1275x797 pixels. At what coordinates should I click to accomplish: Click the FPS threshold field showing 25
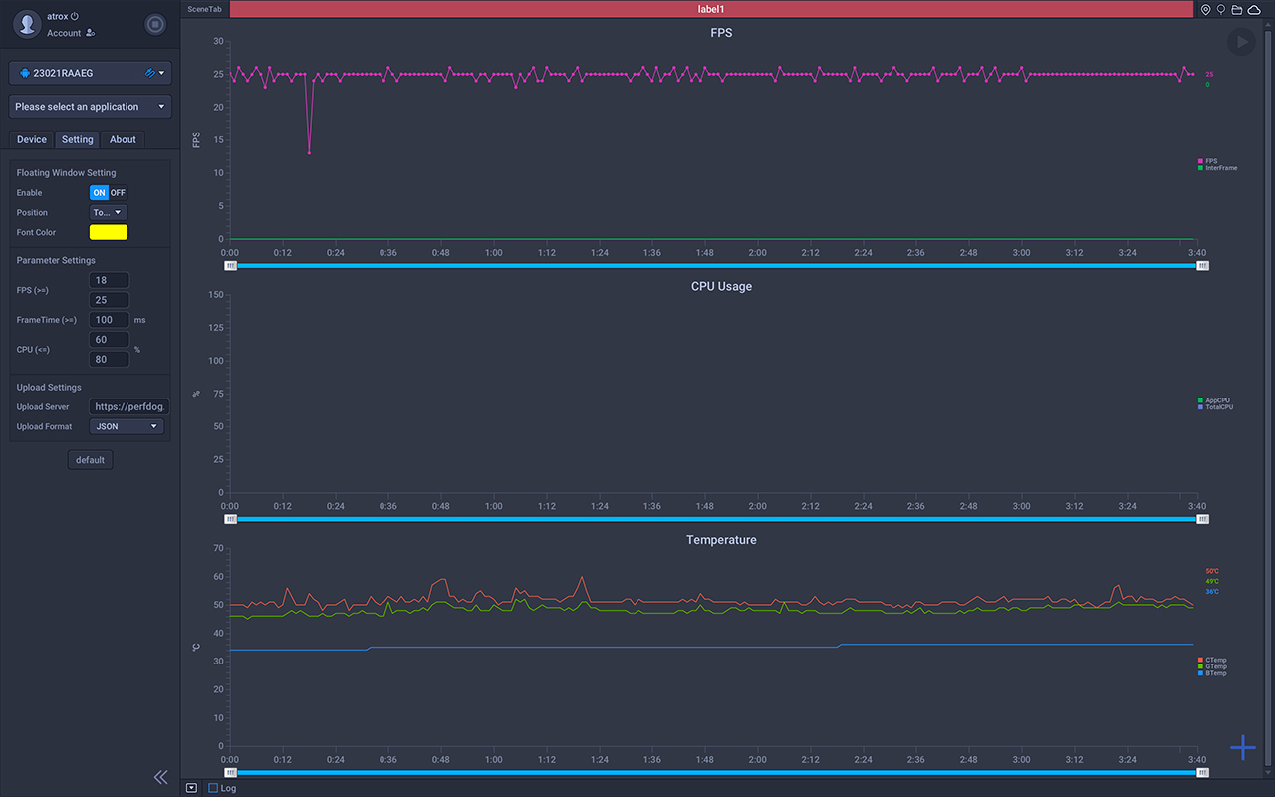coord(110,300)
